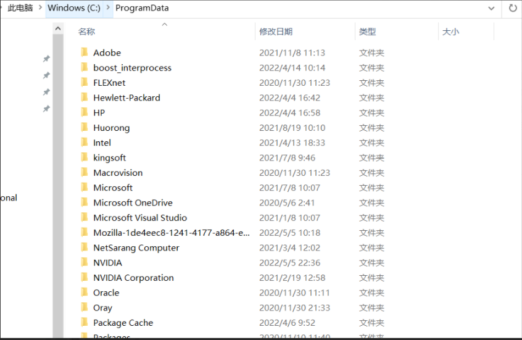Click the Intel folder icon
Image resolution: width=522 pixels, height=340 pixels.
coord(85,142)
